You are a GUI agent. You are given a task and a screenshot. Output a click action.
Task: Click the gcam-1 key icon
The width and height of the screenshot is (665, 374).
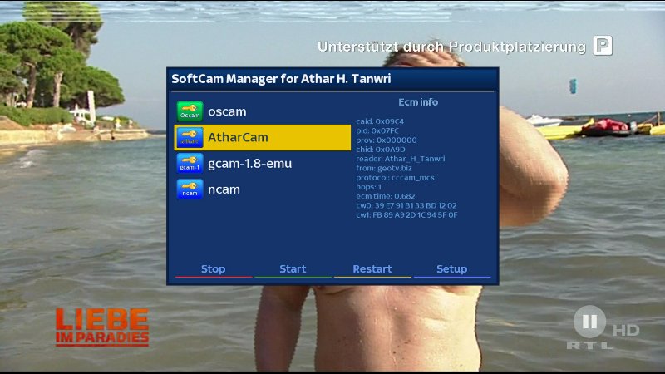[x=190, y=163]
